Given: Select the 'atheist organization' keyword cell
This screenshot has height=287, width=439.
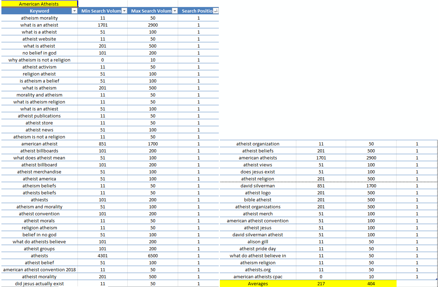Looking at the screenshot, I should pyautogui.click(x=258, y=144).
